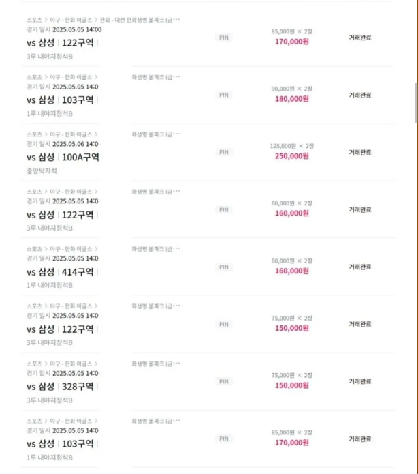418x474 pixels.
Task: Click the 2025.05.06 14:00 game date
Action: pyautogui.click(x=76, y=144)
